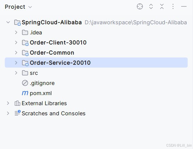193x149 pixels.
Task: Click the Order-Common module folder icon
Action: [25, 53]
